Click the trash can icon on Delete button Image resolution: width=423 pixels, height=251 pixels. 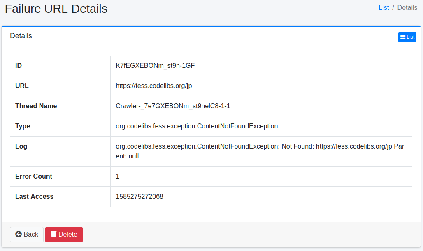click(53, 235)
